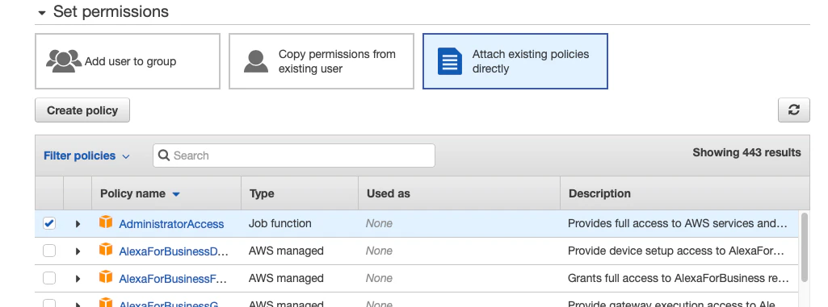Expand the AdministratorAccess row details arrow
Screen dimensions: 828x307
(x=78, y=224)
